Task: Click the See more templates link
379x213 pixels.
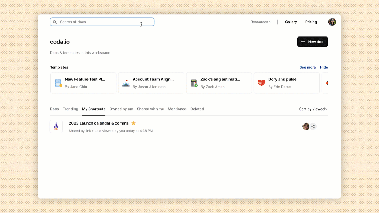Action: click(x=307, y=67)
